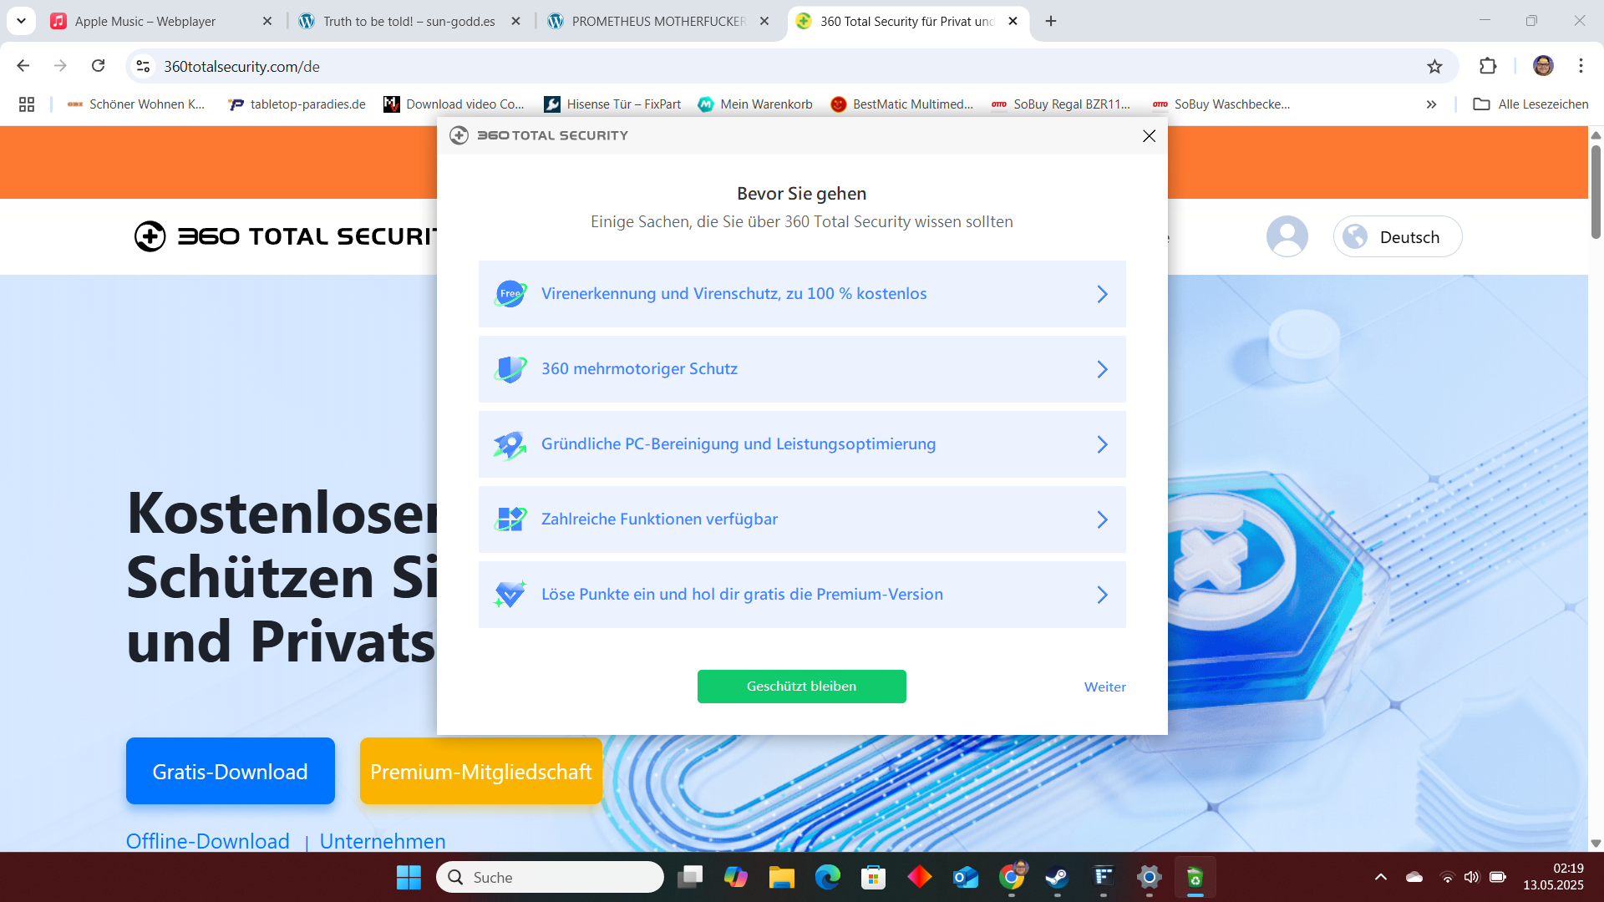Open 'Zahlreiche Funktionen verfügbar' row
Viewport: 1604px width, 902px height.
click(x=802, y=519)
